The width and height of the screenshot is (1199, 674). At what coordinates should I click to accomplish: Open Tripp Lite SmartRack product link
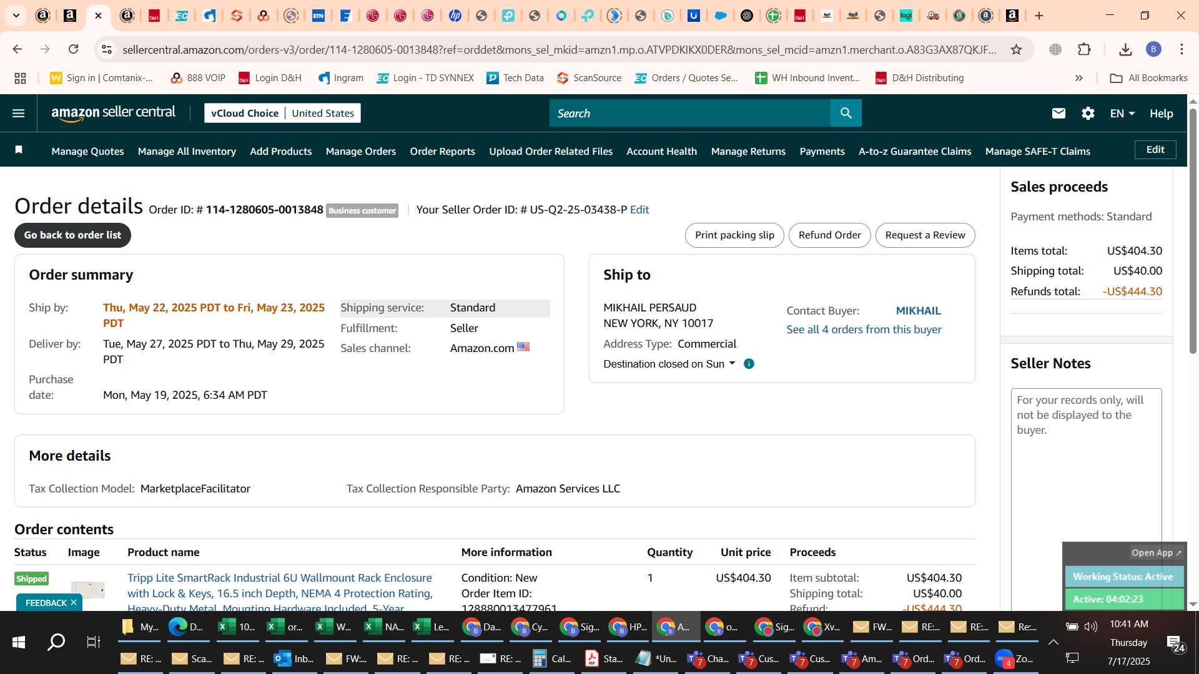pos(280,592)
